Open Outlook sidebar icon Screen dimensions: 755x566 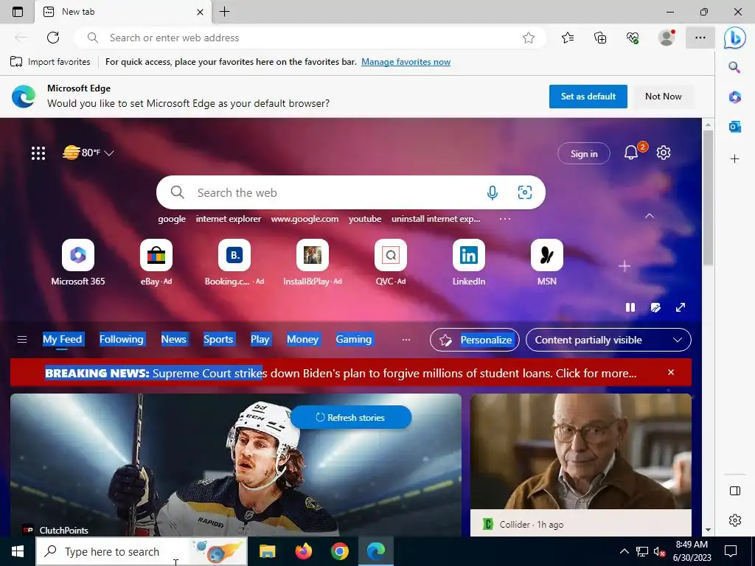(735, 127)
